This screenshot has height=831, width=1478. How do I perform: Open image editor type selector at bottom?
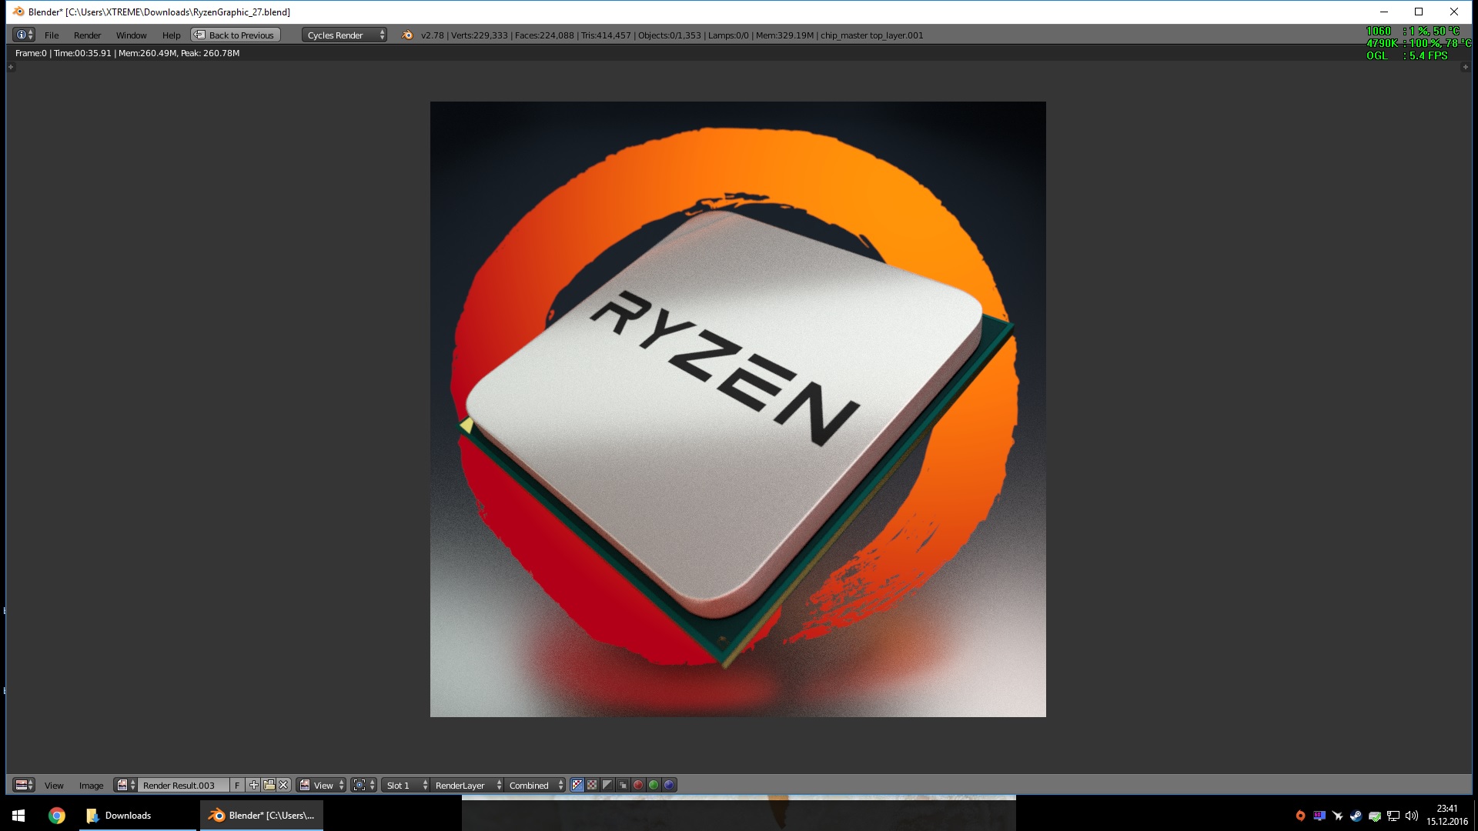25,785
